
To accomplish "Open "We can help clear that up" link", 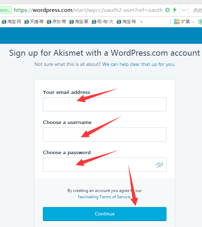I will click(x=138, y=64).
